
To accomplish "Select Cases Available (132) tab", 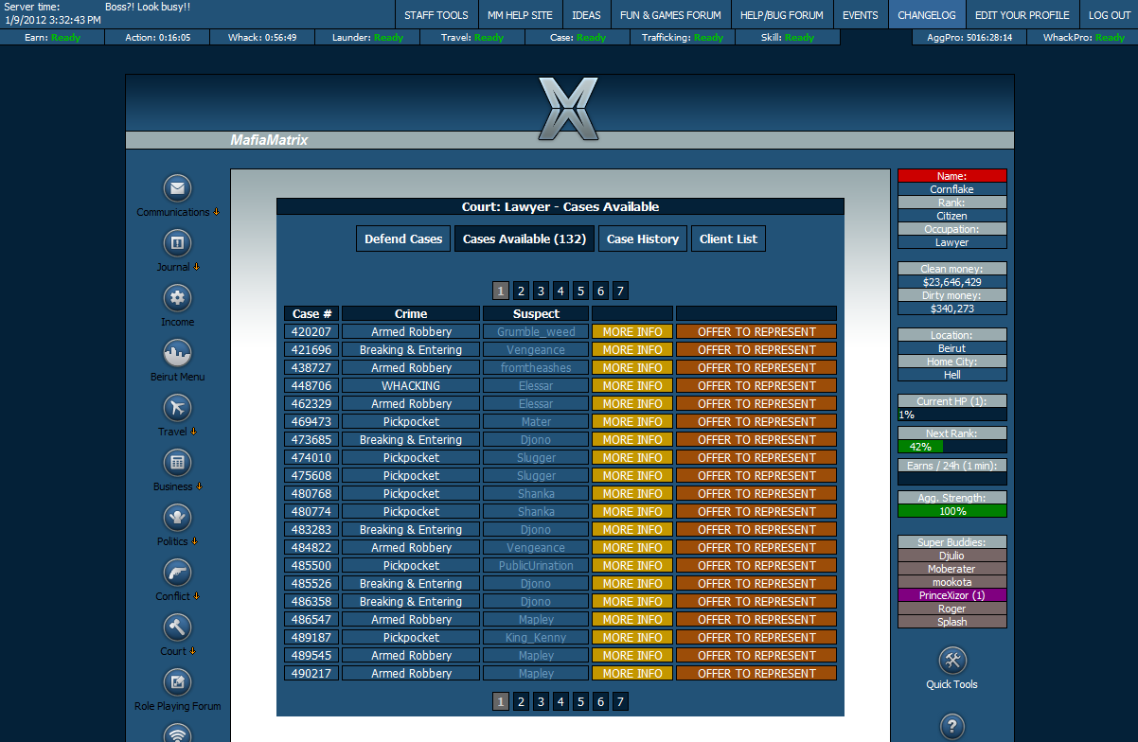I will tap(525, 238).
